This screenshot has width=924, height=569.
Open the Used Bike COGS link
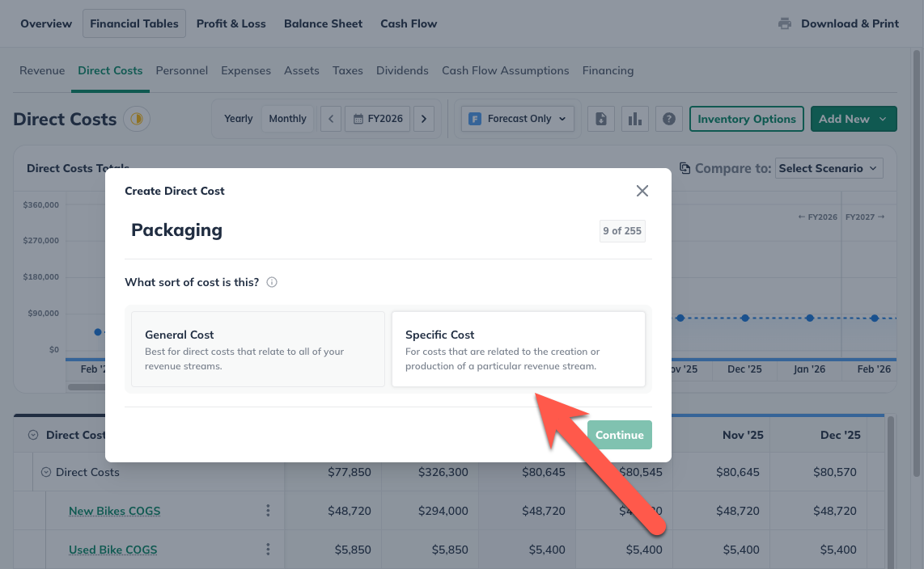112,550
